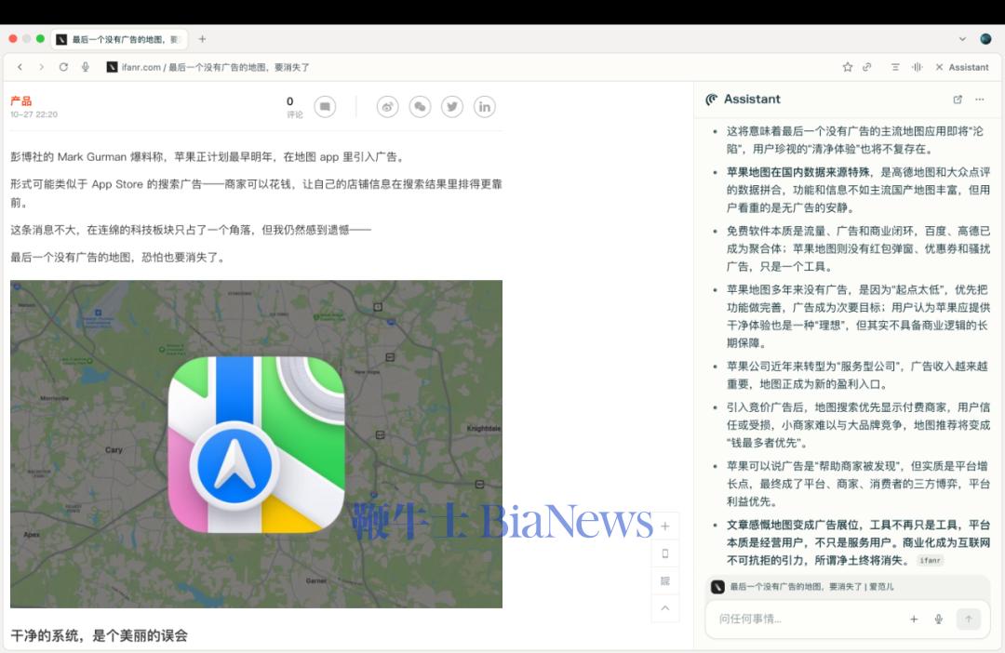
Task: Expand tab list chevron at top right
Action: click(962, 39)
